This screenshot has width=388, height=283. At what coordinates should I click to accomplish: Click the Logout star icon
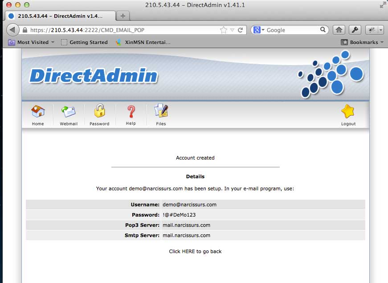347,111
